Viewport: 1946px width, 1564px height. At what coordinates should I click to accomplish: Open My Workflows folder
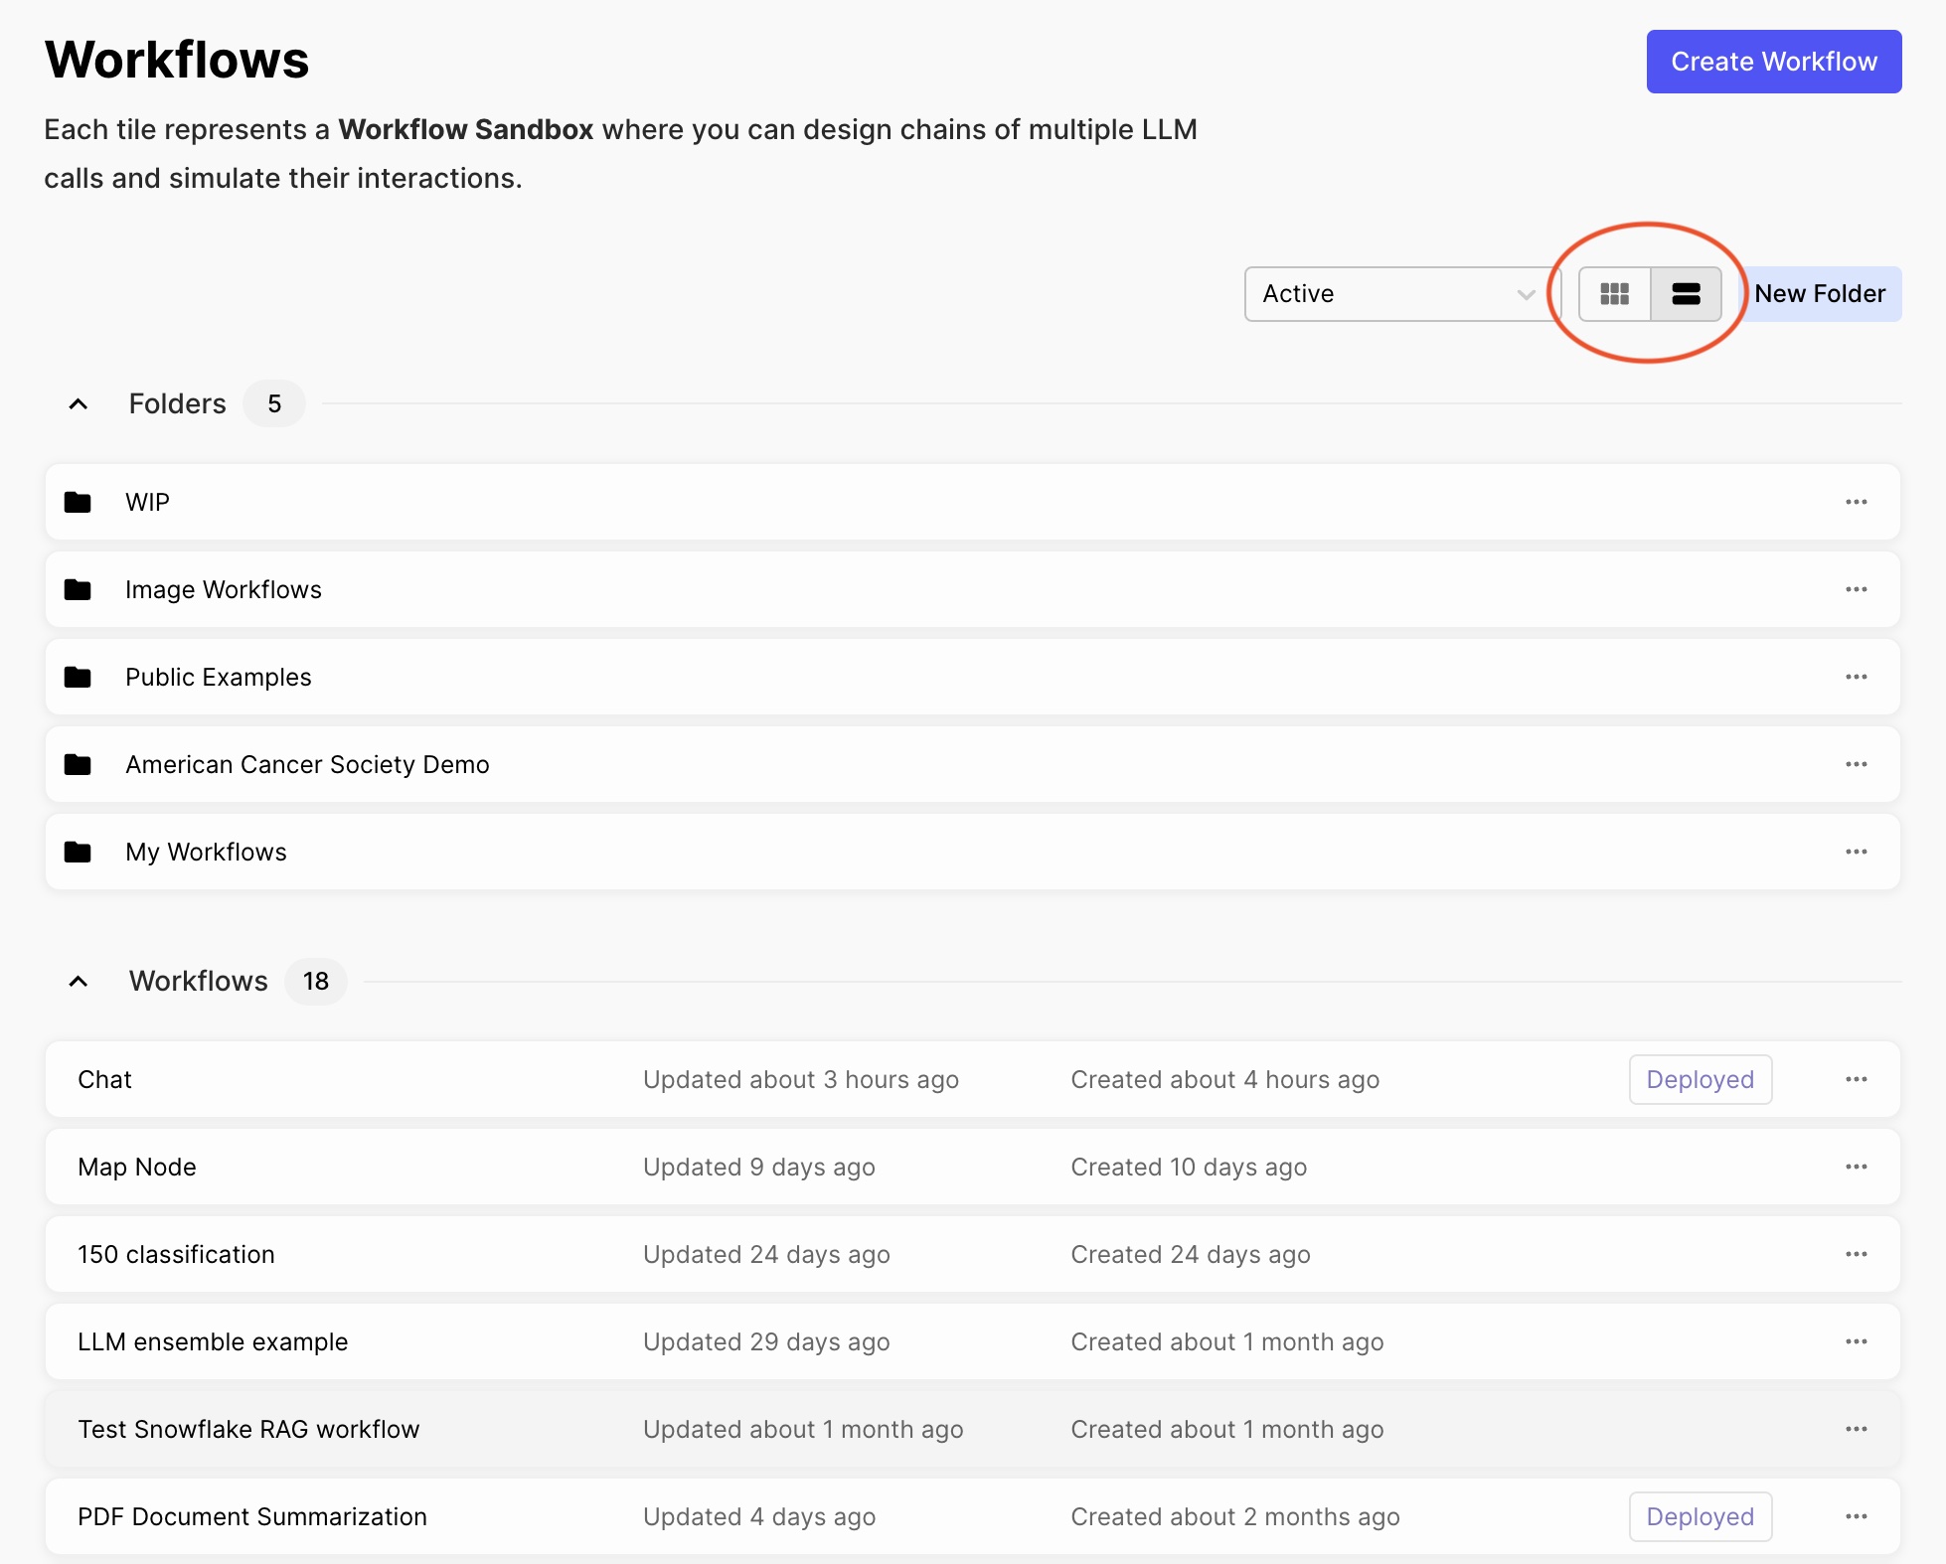tap(206, 851)
